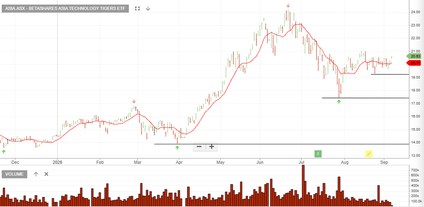Screen dimensions: 424x207
Task: Zoom out using the minus button
Action: tap(199, 147)
